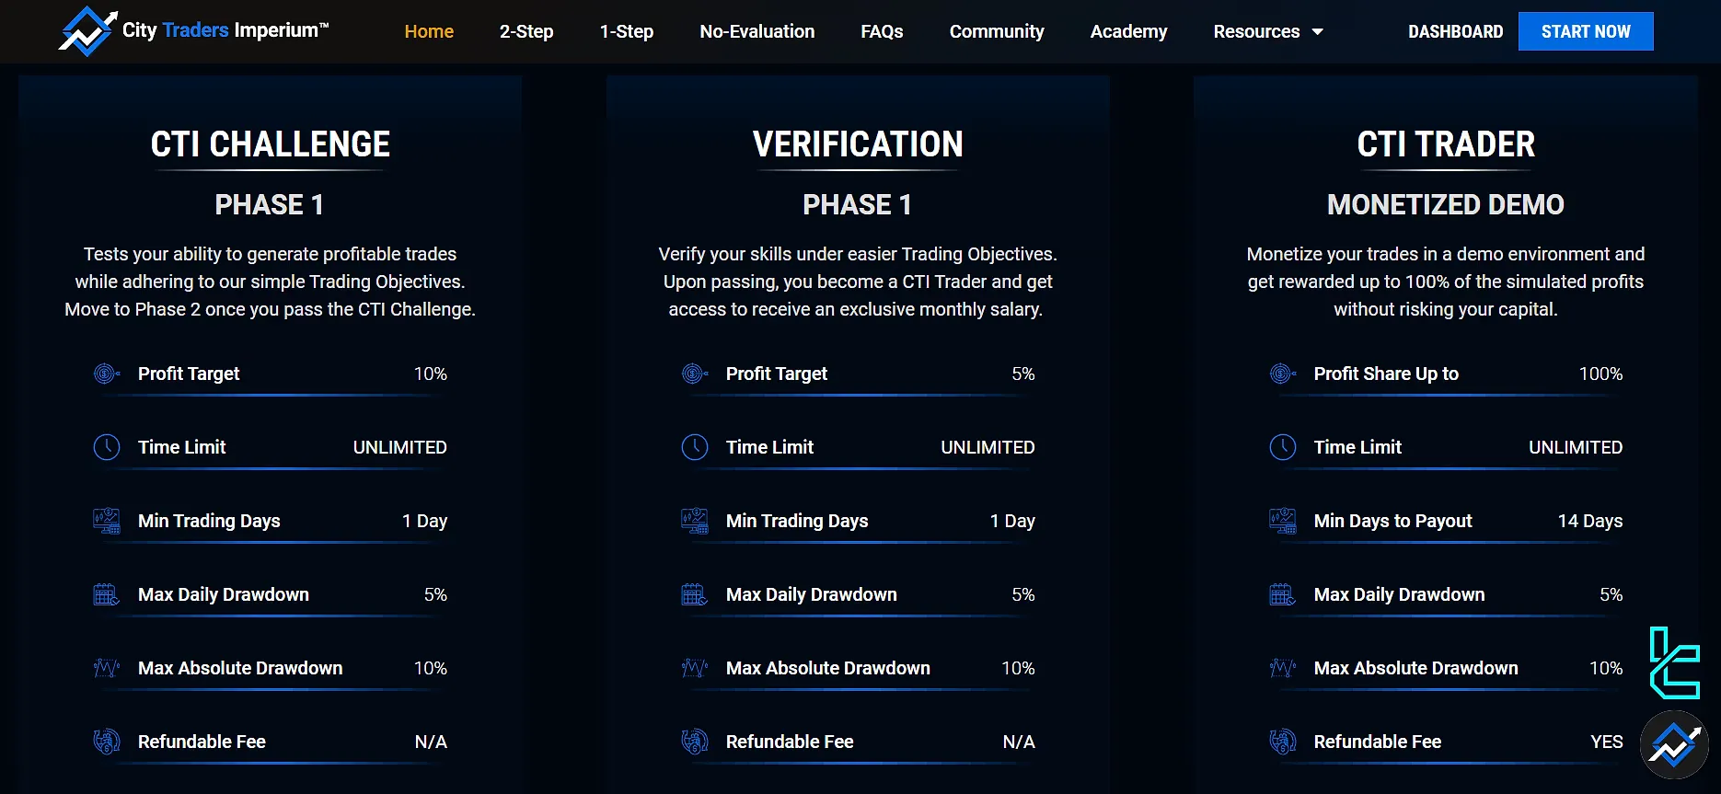The height and width of the screenshot is (794, 1721).
Task: Click the 10% Max Absolute Drawdown value in Verification
Action: (x=1018, y=668)
